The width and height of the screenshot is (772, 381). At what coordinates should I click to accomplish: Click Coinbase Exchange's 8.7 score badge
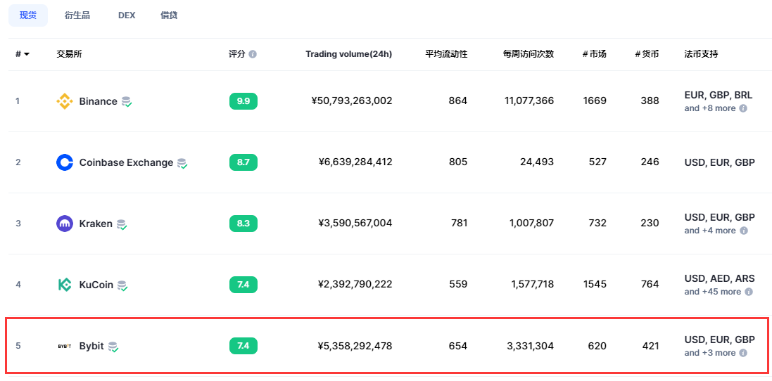(x=243, y=162)
